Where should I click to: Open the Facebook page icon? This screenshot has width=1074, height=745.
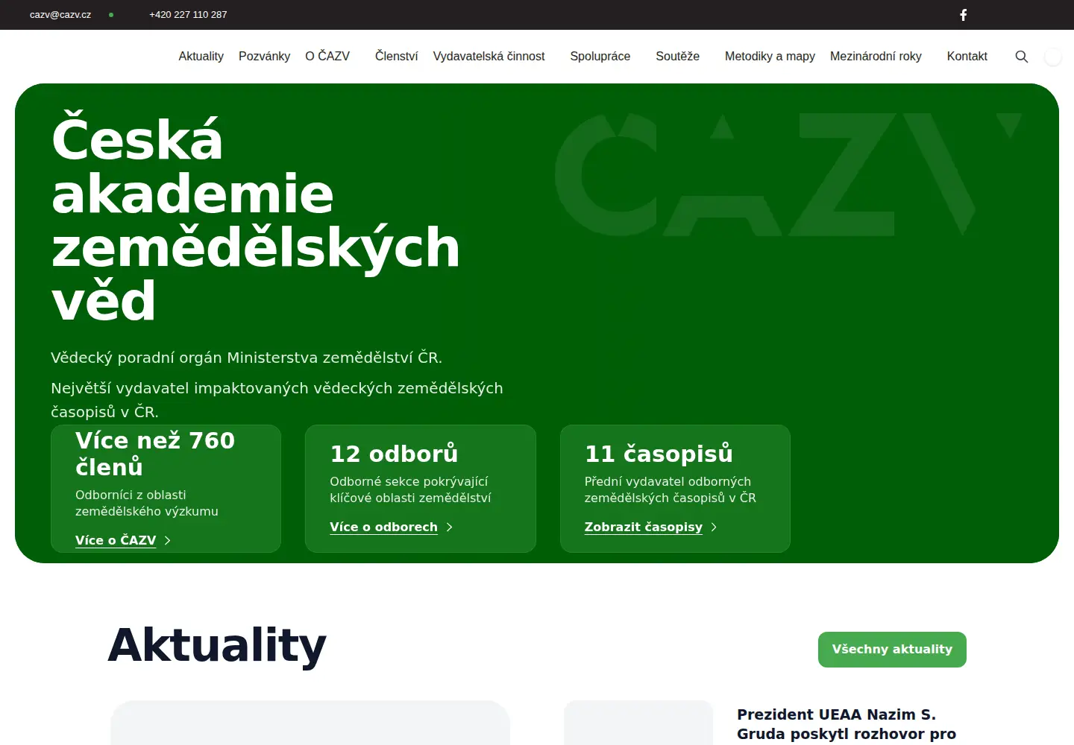point(963,15)
